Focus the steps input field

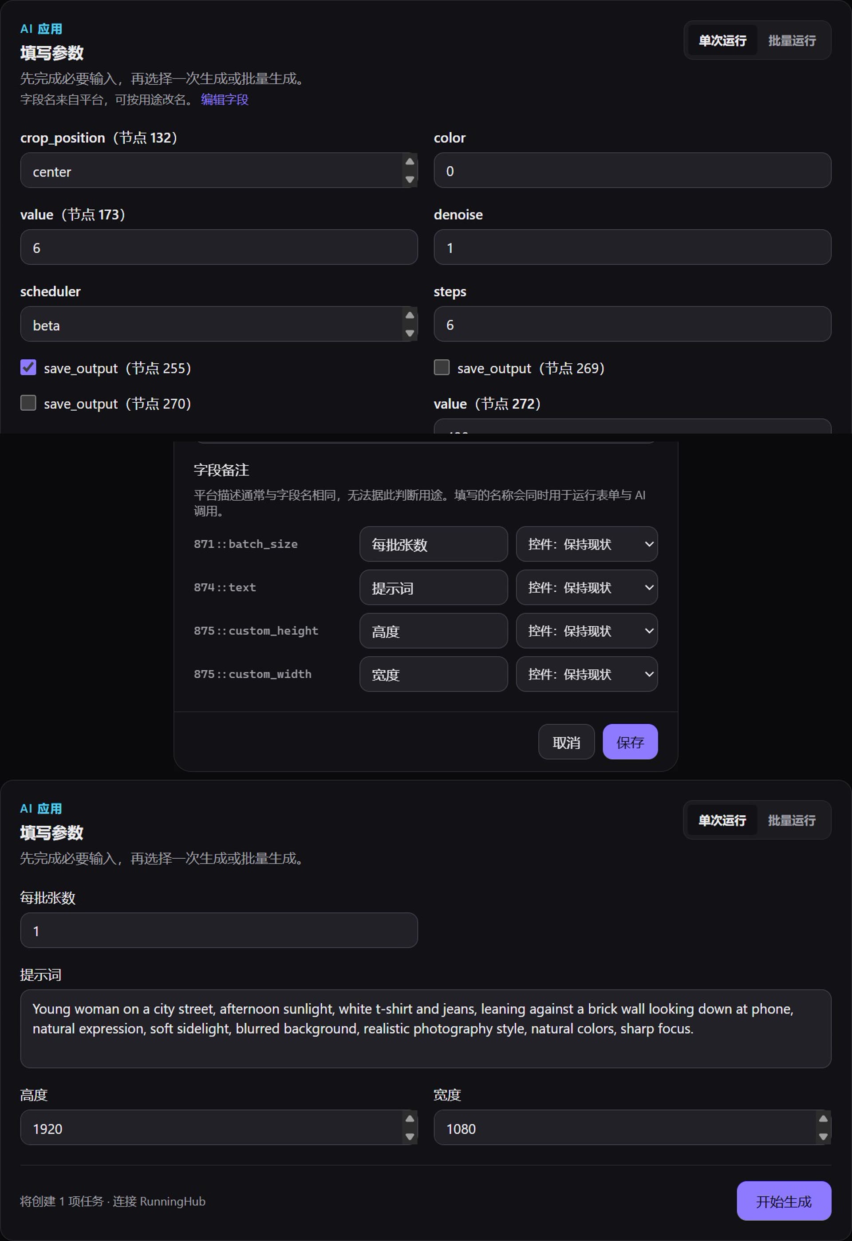[632, 324]
